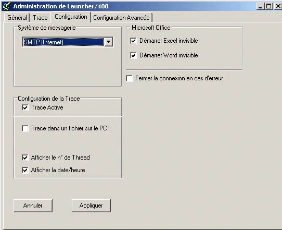Uncheck Afficher la date/heure
The image size is (282, 230).
click(25, 170)
